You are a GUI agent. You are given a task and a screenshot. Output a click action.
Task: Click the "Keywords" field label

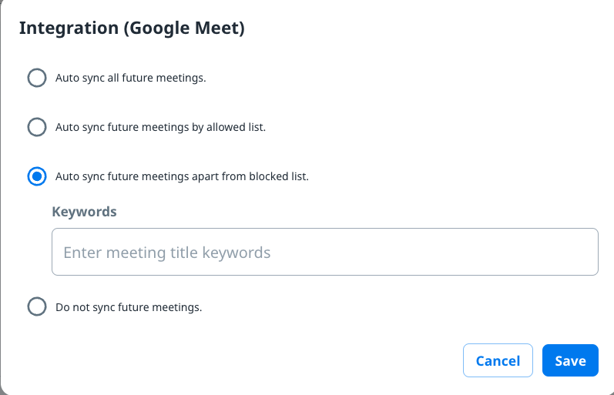pyautogui.click(x=84, y=212)
